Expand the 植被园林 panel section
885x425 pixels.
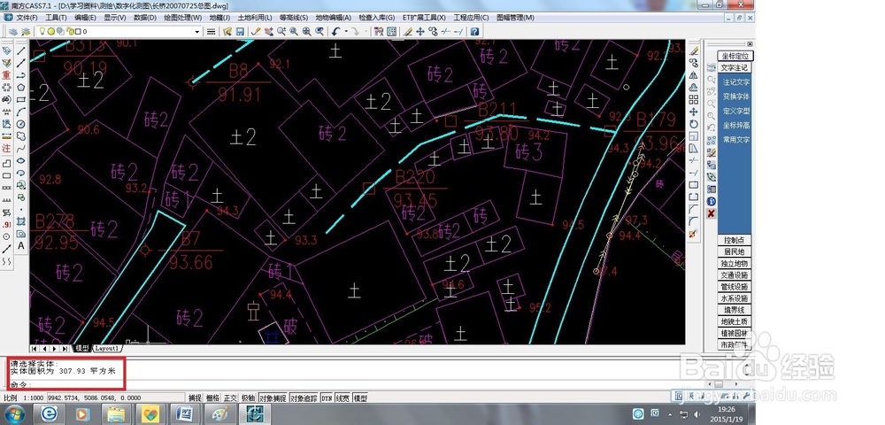(735, 333)
